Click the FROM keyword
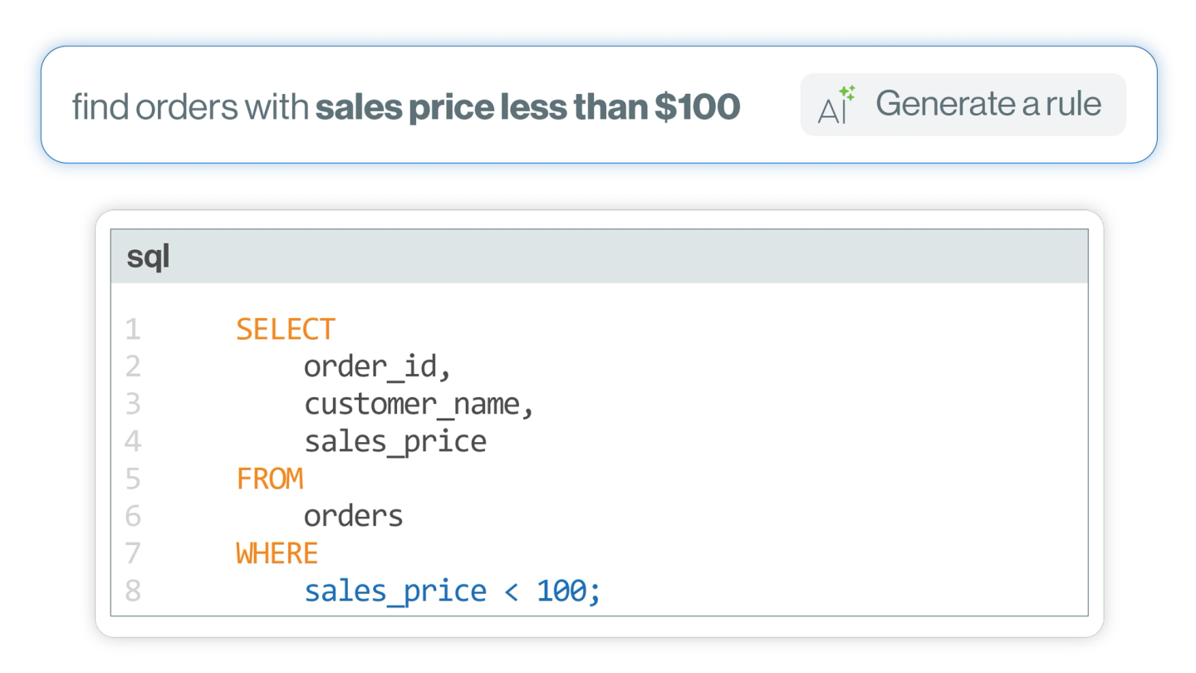The height and width of the screenshot is (673, 1196). coord(270,479)
